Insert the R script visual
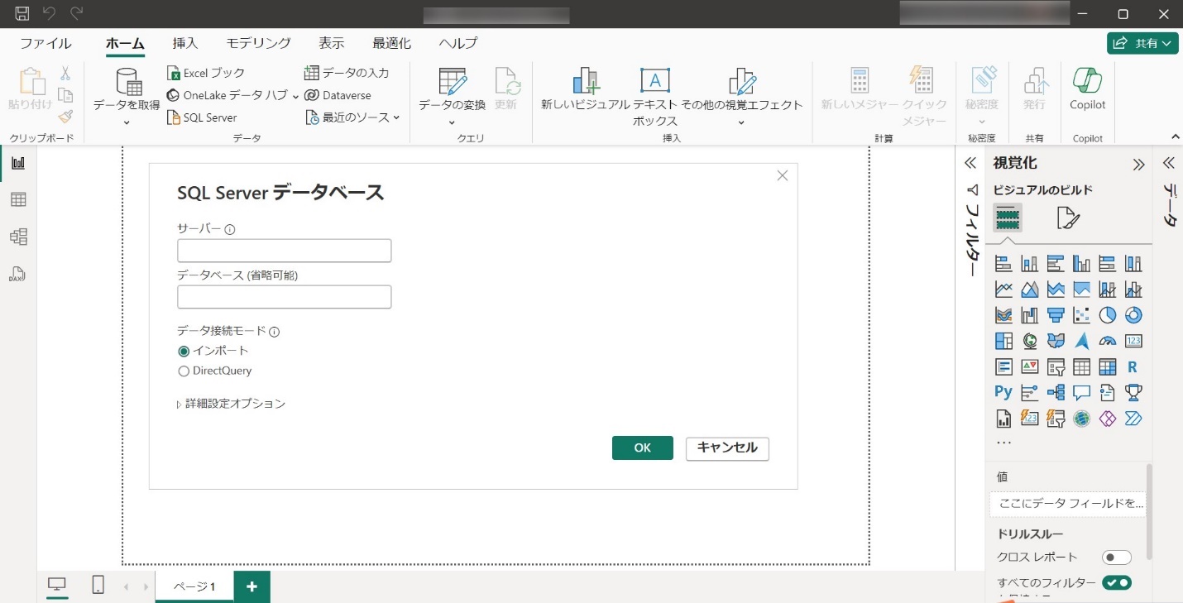The height and width of the screenshot is (603, 1183). (1133, 366)
